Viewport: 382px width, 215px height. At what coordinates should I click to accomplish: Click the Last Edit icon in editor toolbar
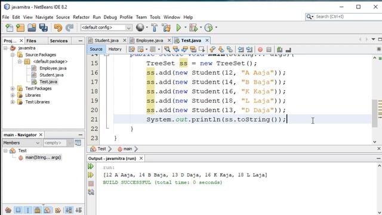[132, 50]
